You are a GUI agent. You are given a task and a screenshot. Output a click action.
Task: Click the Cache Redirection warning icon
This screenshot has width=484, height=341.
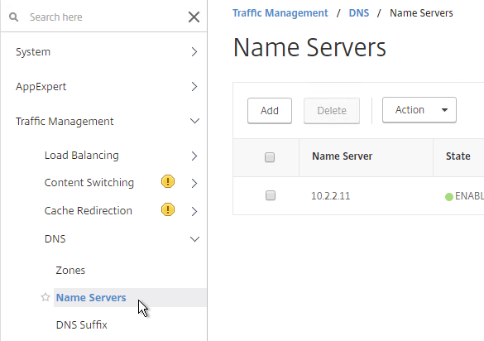(168, 209)
